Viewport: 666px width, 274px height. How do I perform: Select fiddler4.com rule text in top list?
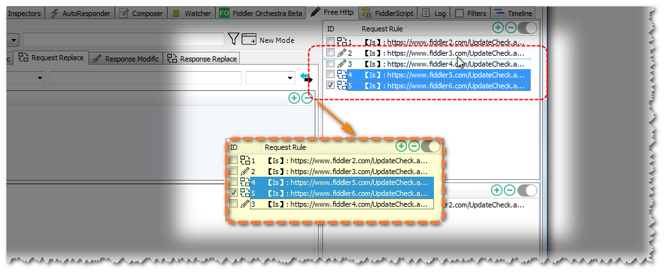pyautogui.click(x=445, y=64)
